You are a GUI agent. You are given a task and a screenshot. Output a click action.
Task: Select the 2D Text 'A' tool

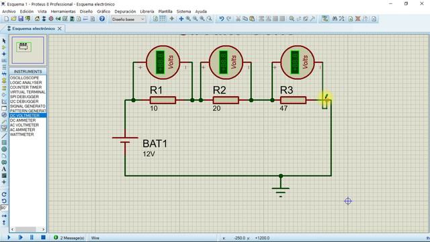click(4, 169)
